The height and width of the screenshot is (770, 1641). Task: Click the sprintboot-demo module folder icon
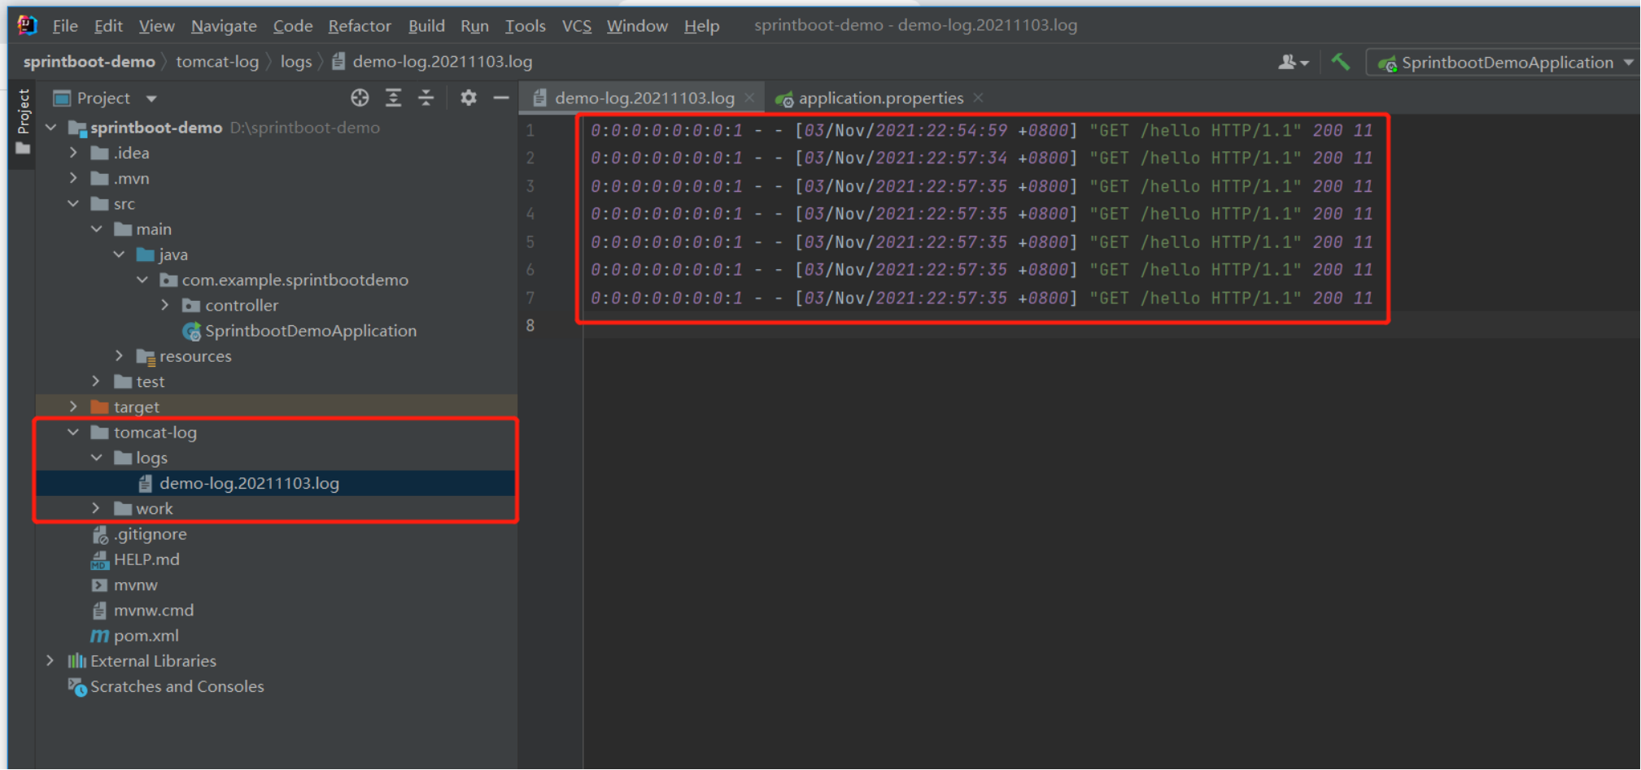coord(77,128)
